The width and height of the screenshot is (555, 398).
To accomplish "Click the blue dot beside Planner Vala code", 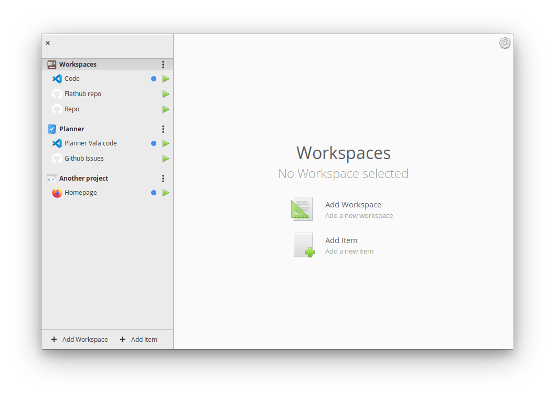I will [x=154, y=143].
